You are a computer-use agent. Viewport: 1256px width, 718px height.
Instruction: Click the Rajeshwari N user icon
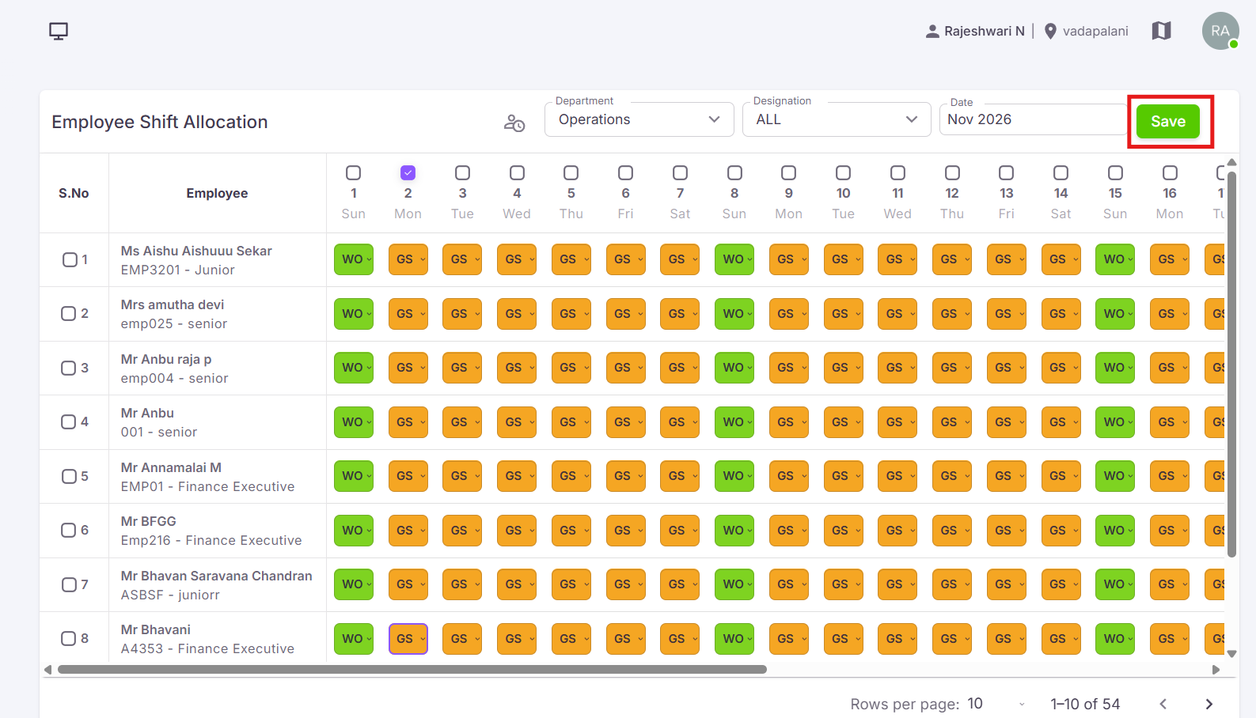932,32
